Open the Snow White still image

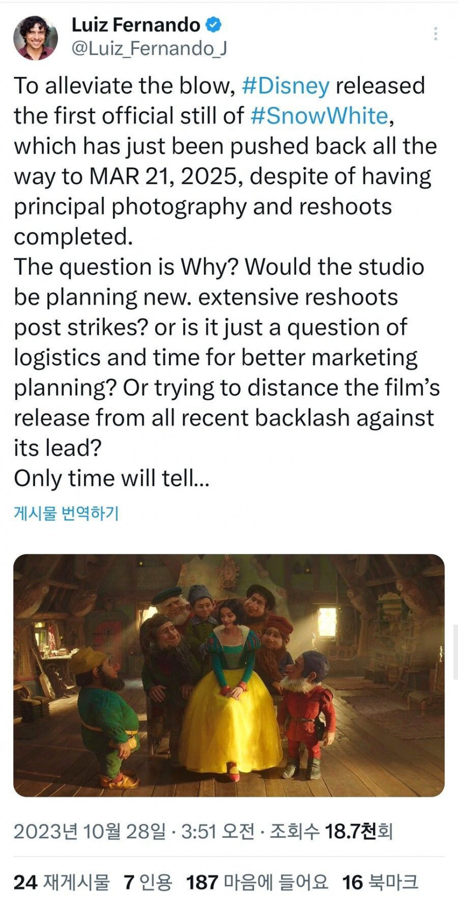[229, 675]
